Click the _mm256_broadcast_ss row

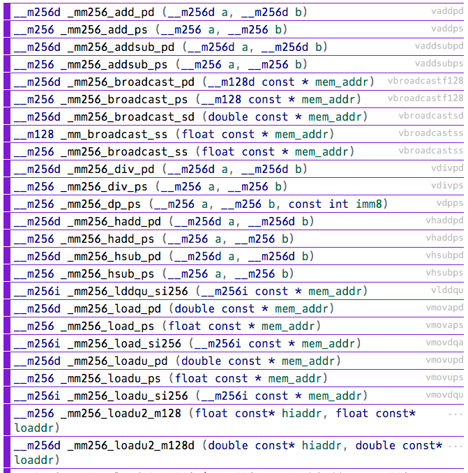point(234,151)
